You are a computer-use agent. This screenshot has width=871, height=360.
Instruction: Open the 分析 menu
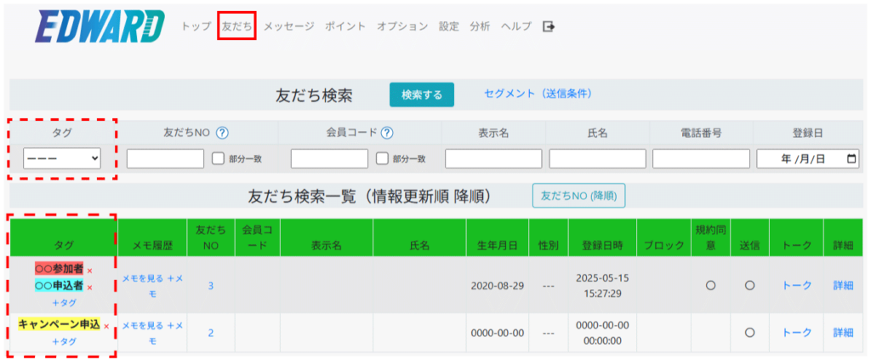480,26
